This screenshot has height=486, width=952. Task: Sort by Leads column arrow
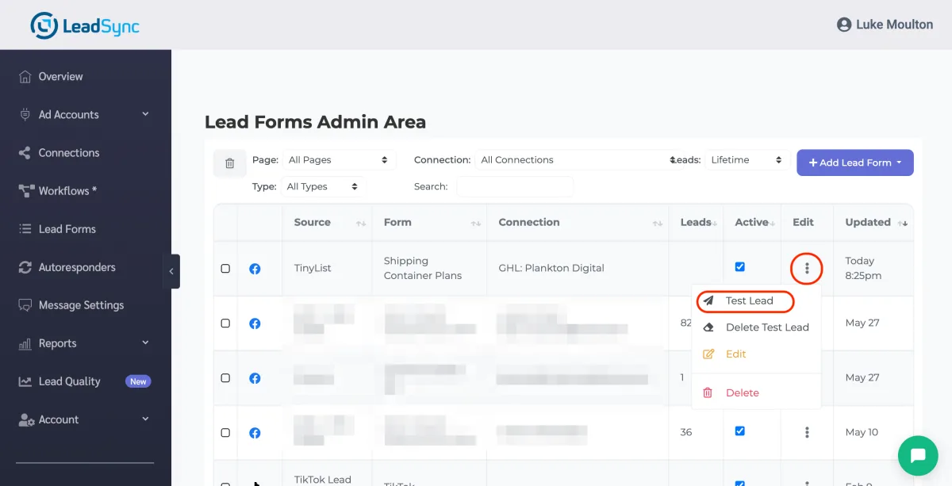715,224
